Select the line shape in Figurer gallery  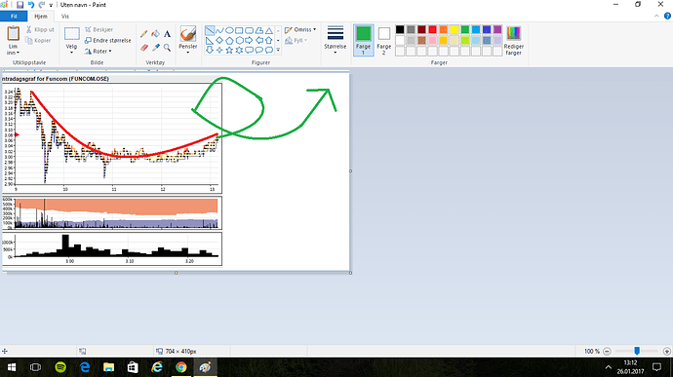pyautogui.click(x=210, y=30)
